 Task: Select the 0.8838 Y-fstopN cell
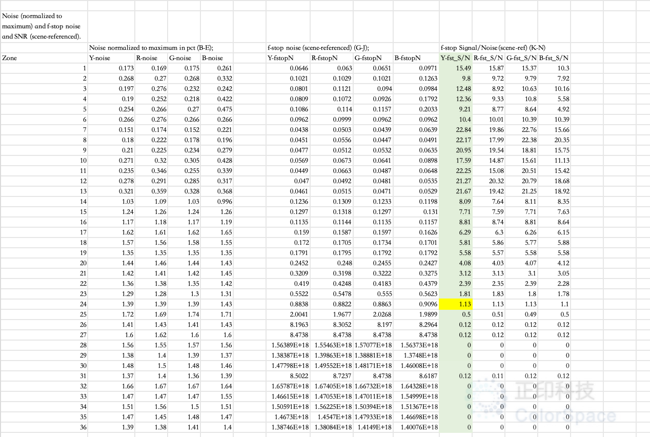coord(288,304)
